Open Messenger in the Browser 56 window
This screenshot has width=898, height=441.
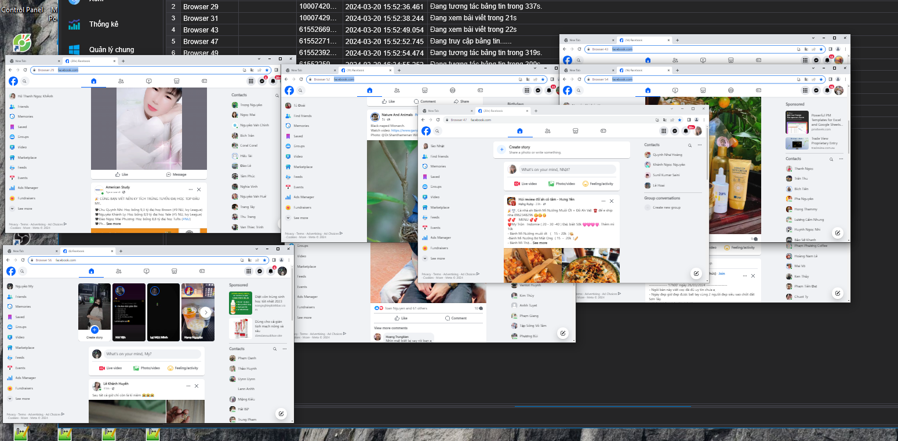click(x=260, y=271)
